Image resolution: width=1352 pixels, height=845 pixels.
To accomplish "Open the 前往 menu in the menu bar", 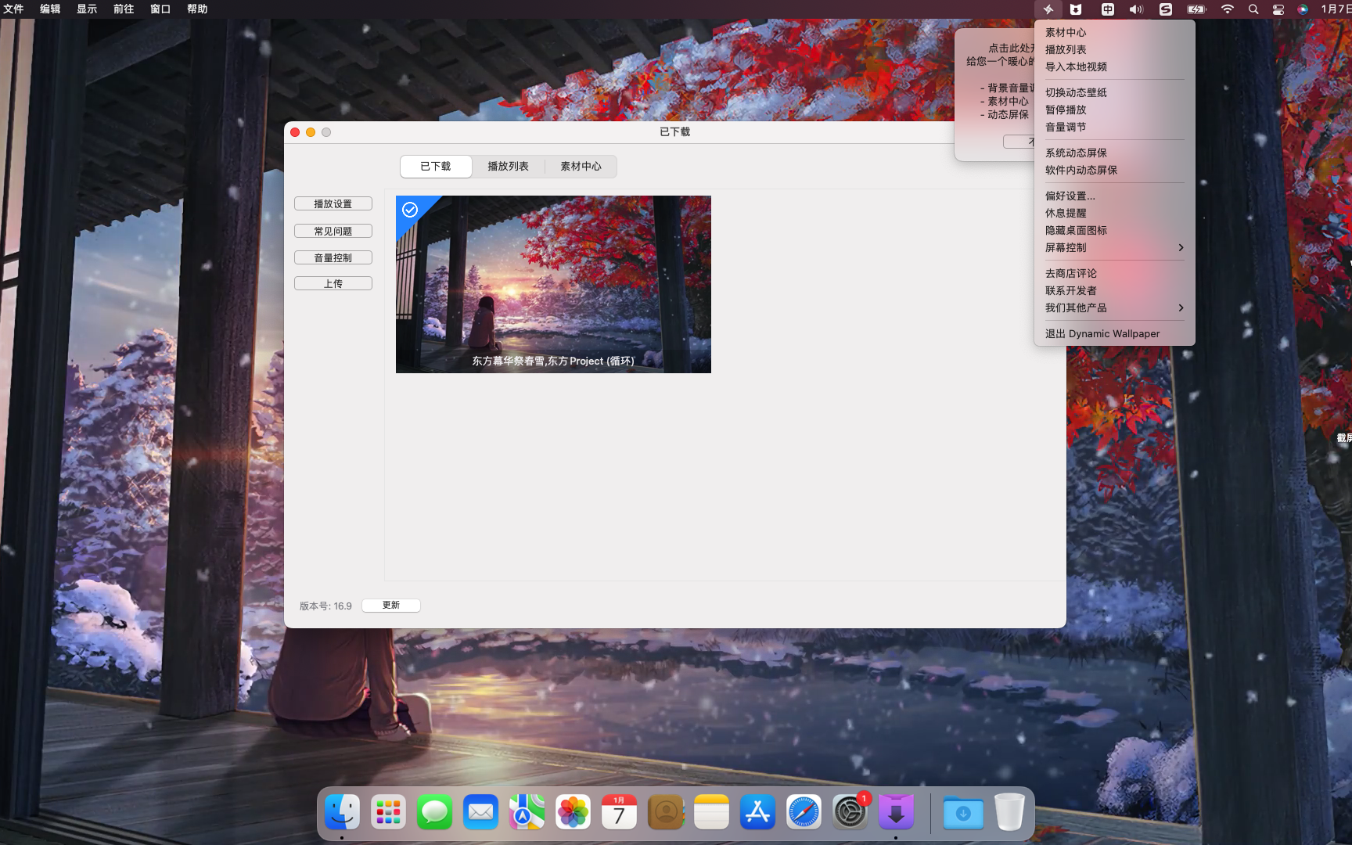I will [124, 9].
